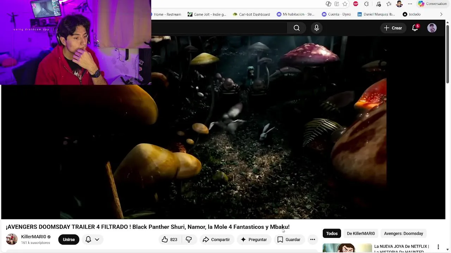
Task: Click the split screen icon in address bar
Action: [336, 4]
